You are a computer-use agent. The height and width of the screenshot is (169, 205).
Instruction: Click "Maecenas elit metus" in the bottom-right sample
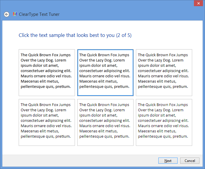157,131
